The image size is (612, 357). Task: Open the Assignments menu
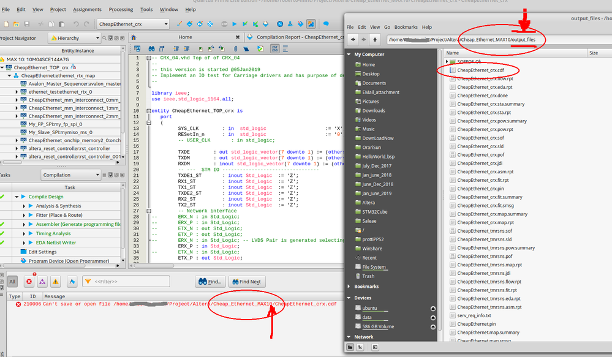(88, 10)
